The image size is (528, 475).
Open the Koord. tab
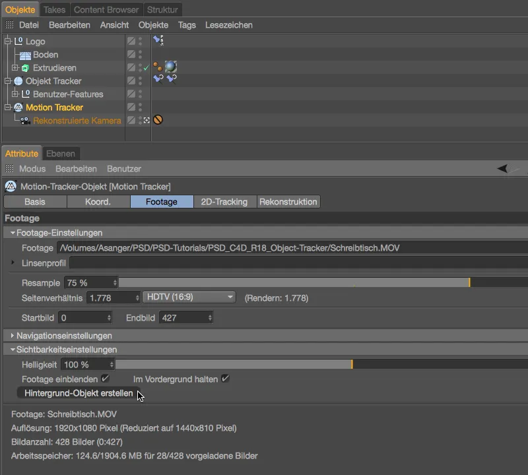pyautogui.click(x=98, y=202)
